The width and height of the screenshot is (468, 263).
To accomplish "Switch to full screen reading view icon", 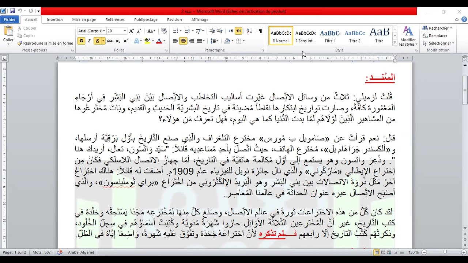I will pos(382,252).
